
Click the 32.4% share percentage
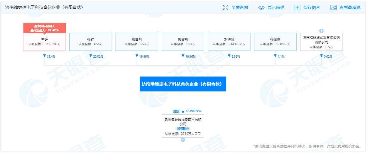51,56
